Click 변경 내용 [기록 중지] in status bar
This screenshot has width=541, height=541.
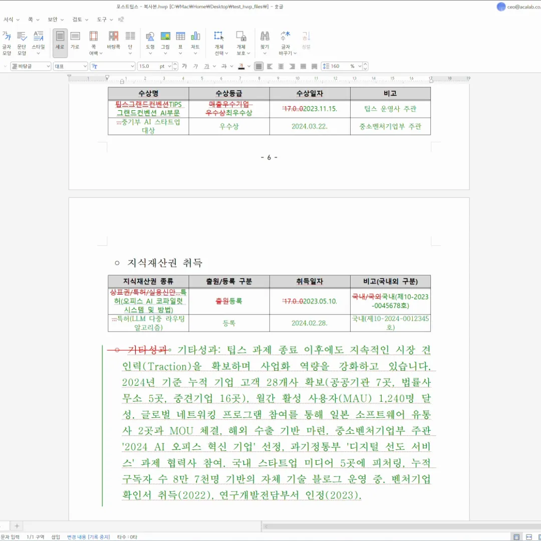click(89, 537)
